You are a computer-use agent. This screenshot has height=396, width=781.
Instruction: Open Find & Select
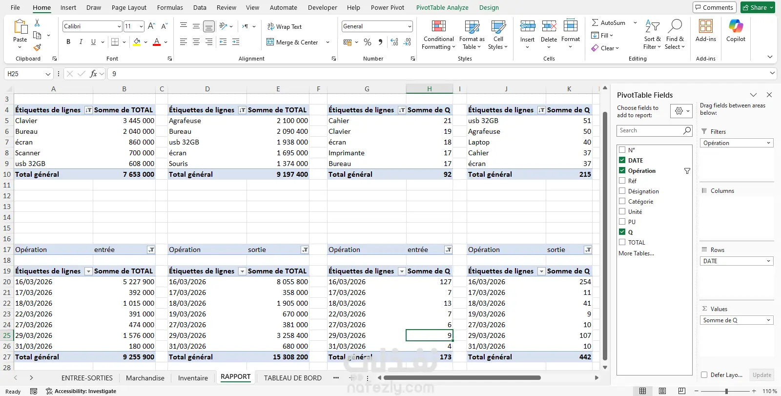675,35
